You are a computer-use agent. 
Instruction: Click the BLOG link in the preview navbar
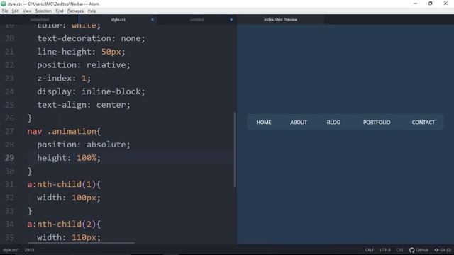click(333, 123)
